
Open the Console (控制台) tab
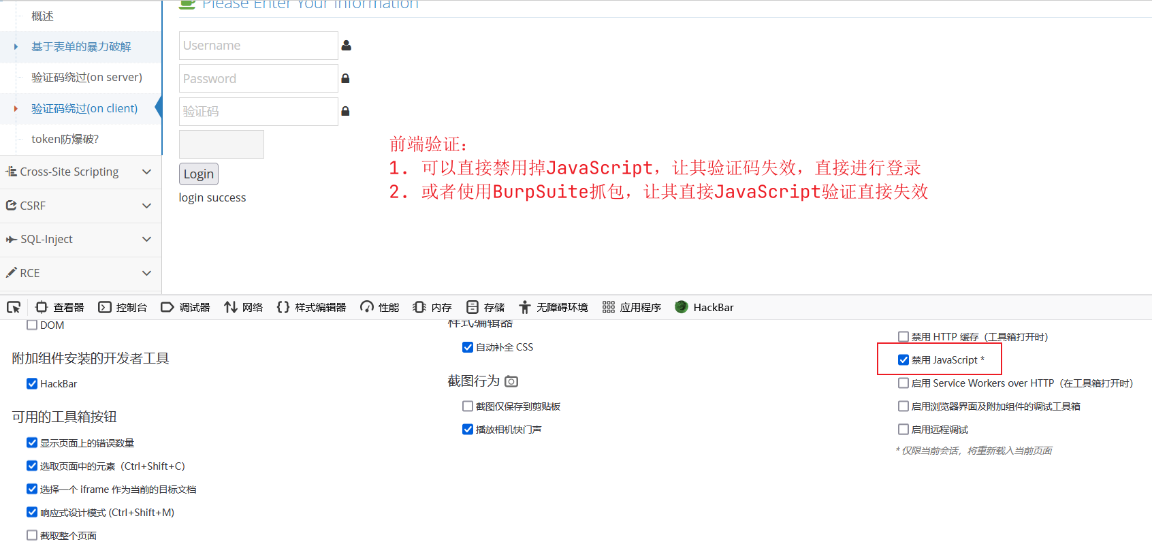pyautogui.click(x=123, y=307)
